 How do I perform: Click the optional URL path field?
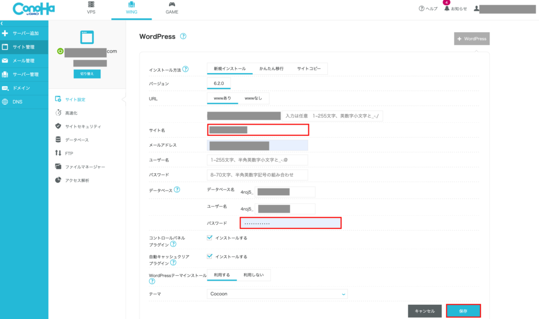pyautogui.click(x=332, y=116)
